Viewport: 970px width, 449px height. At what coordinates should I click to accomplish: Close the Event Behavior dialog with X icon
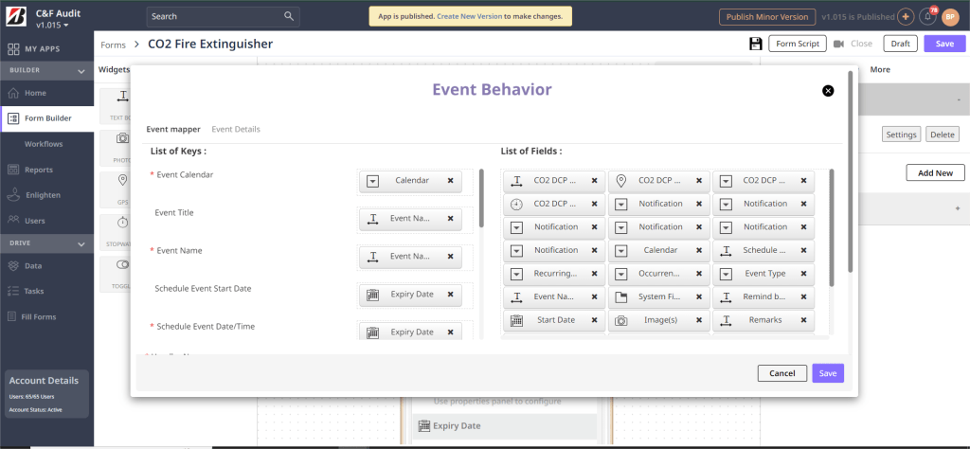pyautogui.click(x=828, y=90)
